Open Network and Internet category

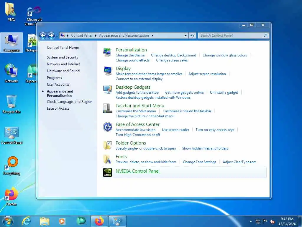[63, 64]
